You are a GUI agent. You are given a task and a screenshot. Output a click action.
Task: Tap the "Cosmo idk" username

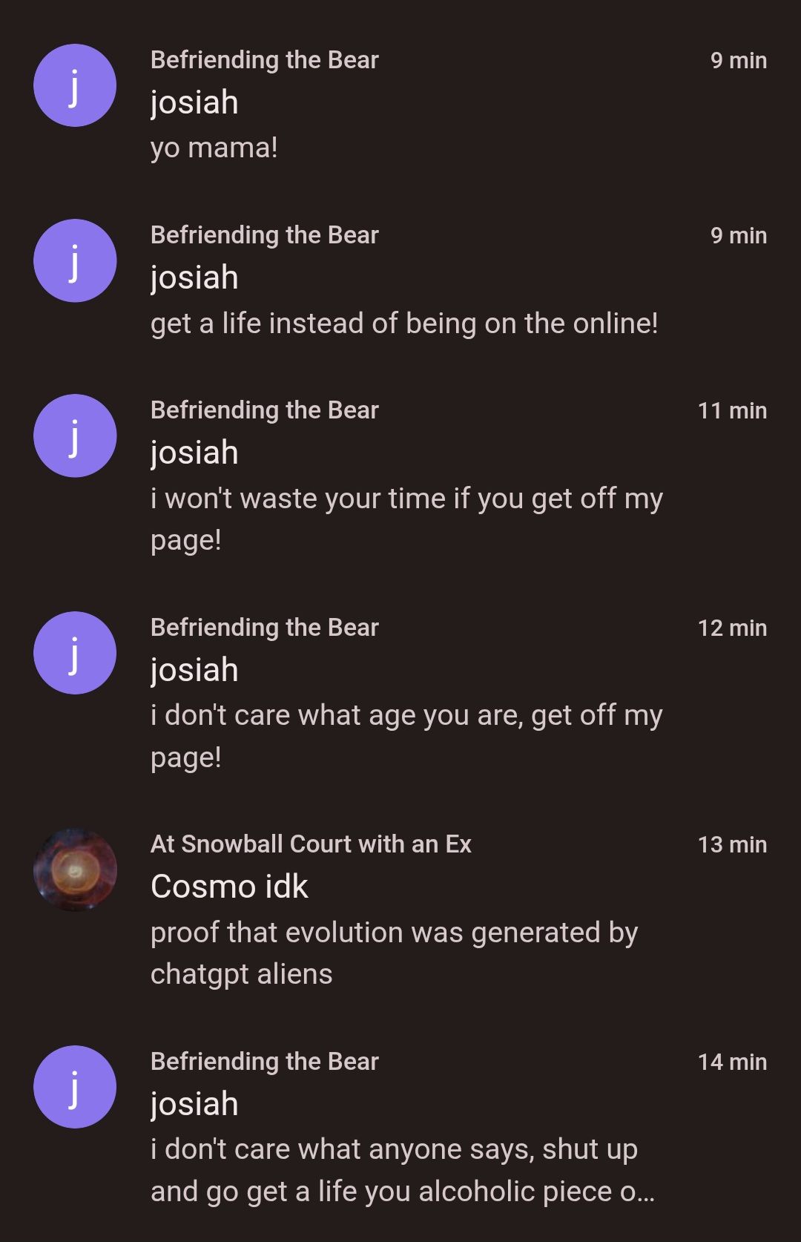coord(229,887)
